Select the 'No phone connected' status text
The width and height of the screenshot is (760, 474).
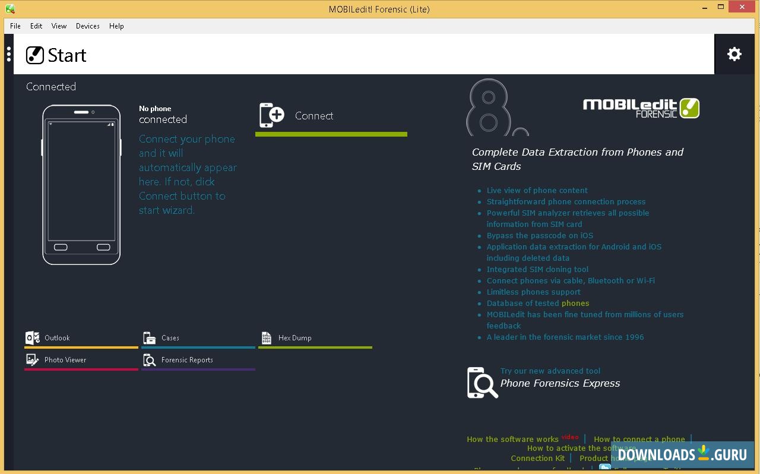click(163, 115)
